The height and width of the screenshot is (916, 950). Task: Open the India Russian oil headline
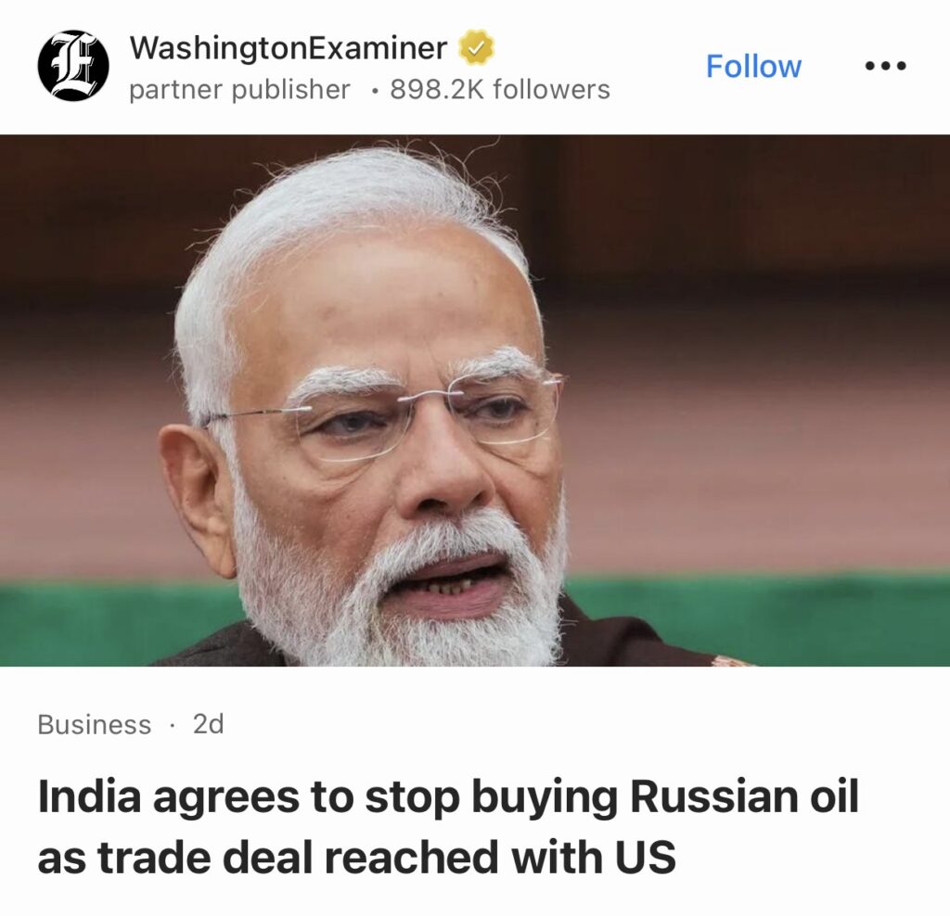pos(448,827)
